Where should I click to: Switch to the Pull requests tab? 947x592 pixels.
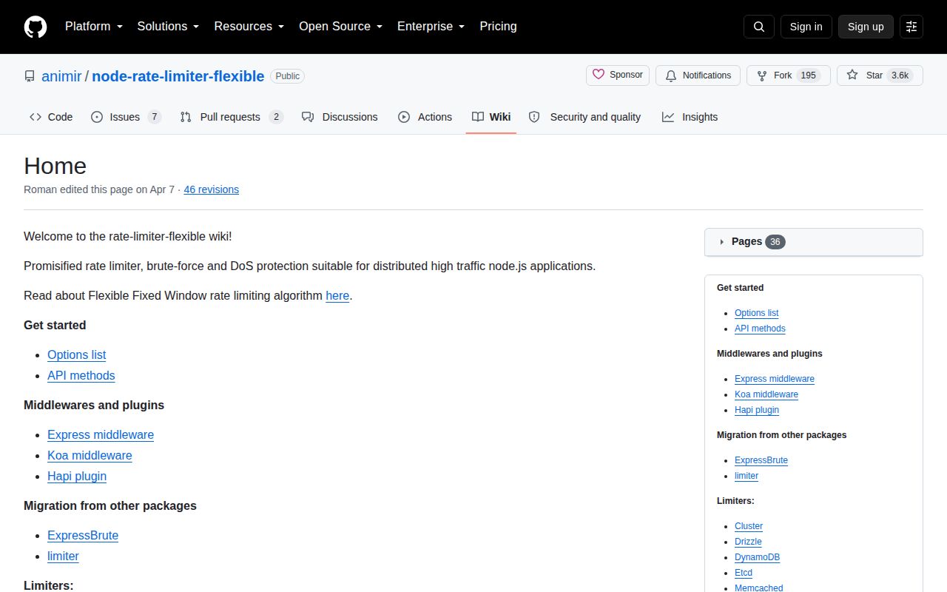tap(232, 117)
